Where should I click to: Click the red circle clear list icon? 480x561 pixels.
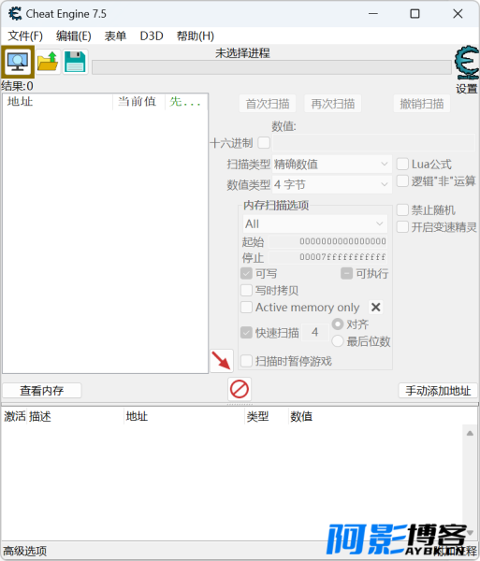click(240, 389)
